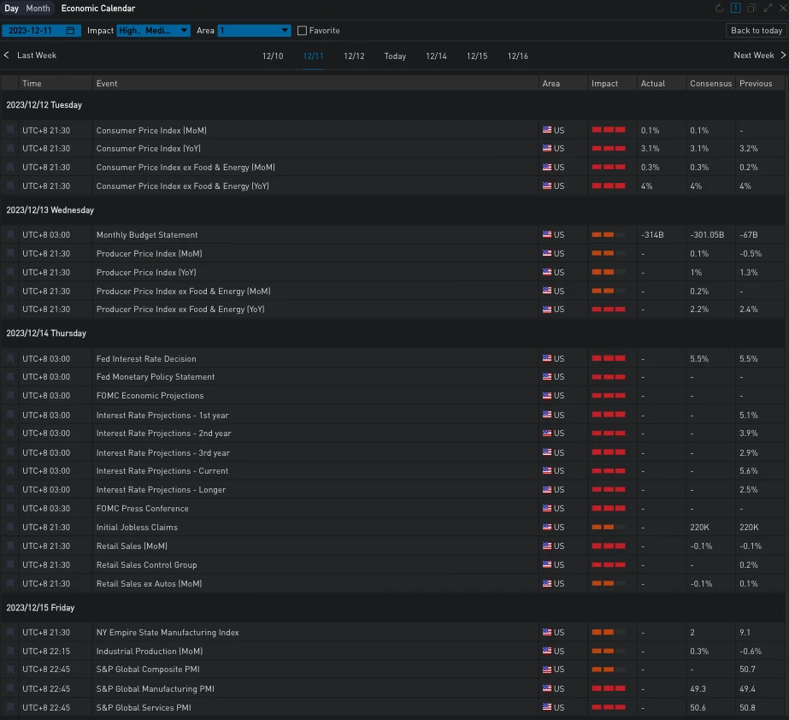Open the Impact filter dropdown
The height and width of the screenshot is (720, 789).
point(153,31)
